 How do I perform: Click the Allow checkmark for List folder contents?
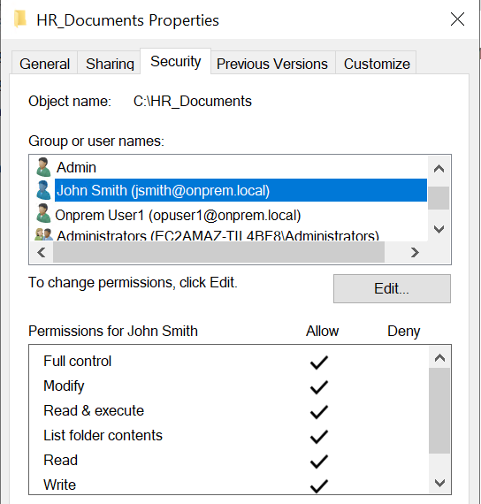click(x=319, y=437)
